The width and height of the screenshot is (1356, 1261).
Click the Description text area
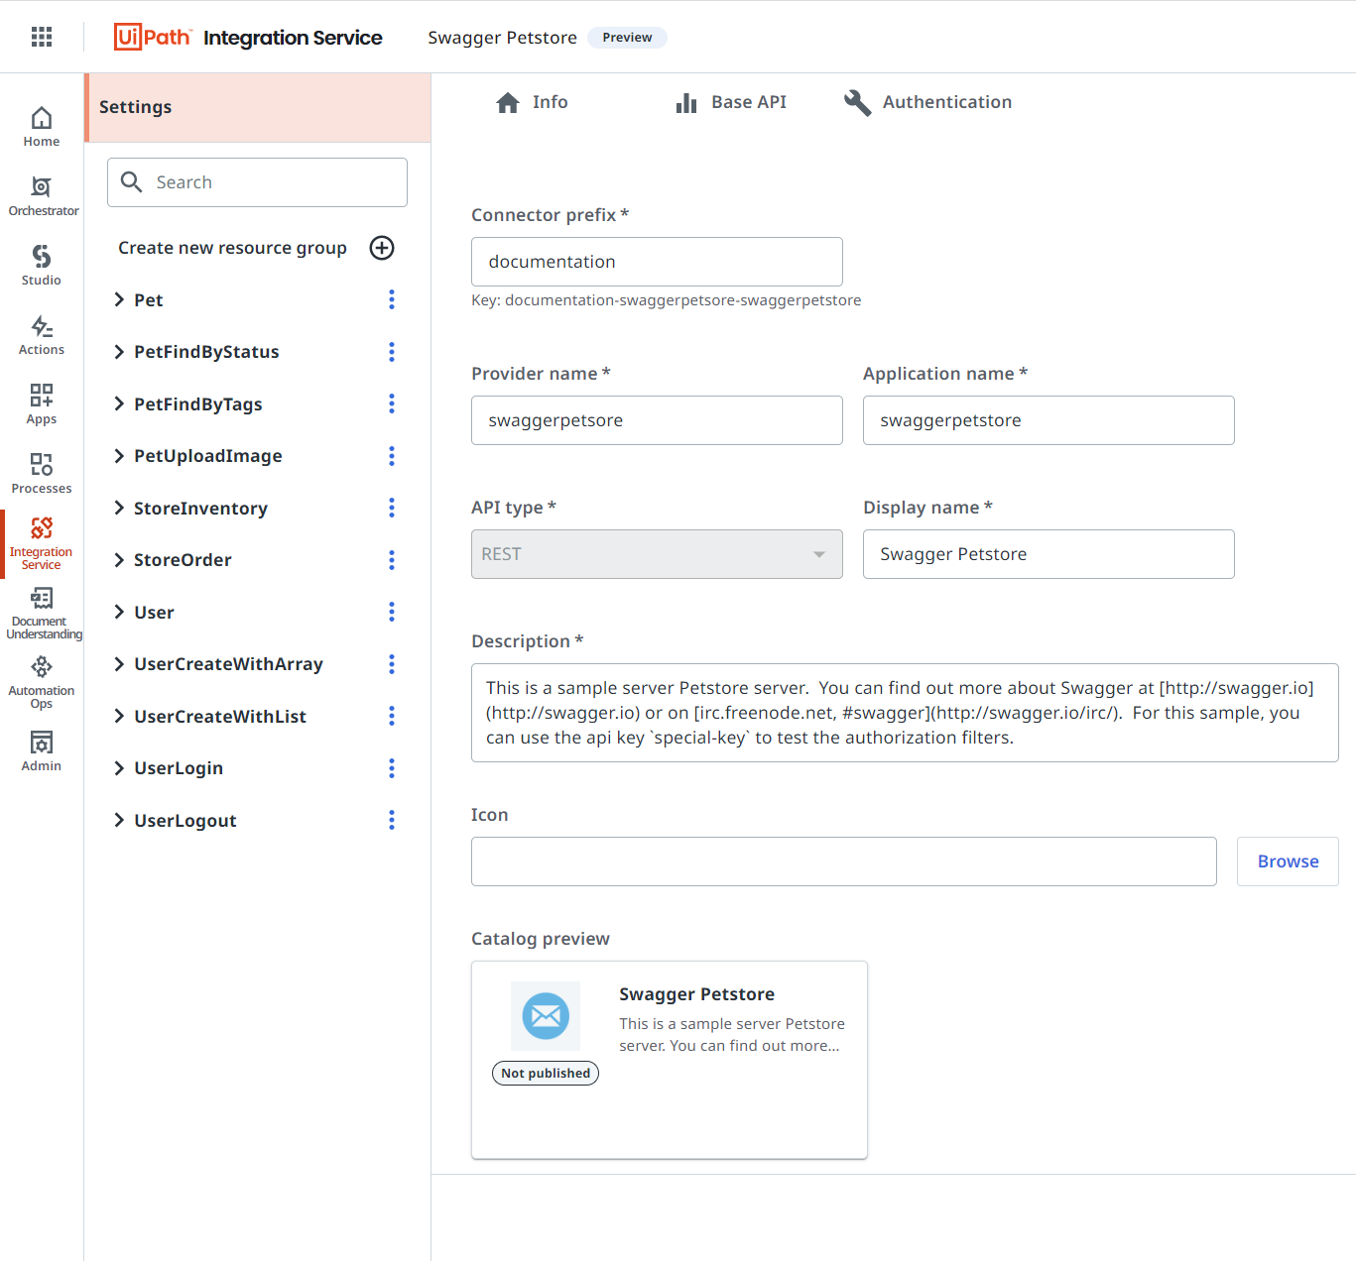coord(905,713)
